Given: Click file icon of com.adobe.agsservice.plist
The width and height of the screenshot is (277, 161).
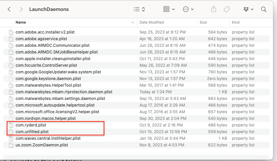Looking at the screenshot, I should pos(11,39).
